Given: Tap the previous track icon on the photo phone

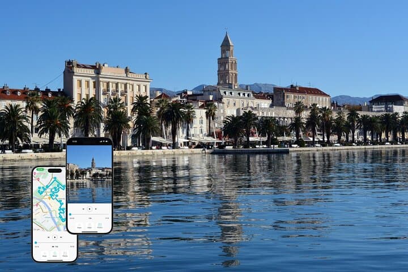Looking at the screenshot, I should 83,209.
